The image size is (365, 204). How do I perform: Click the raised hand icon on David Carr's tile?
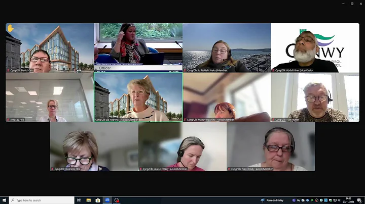pyautogui.click(x=10, y=28)
